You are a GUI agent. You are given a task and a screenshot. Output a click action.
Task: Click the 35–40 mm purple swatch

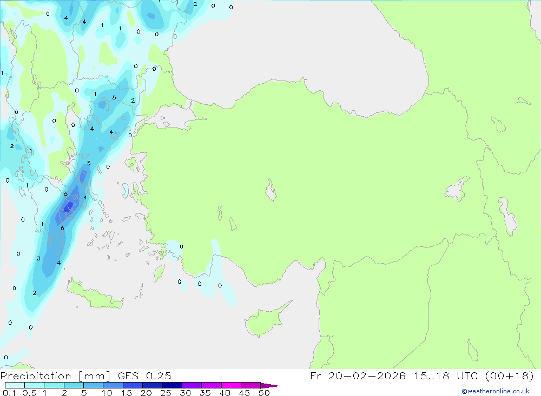click(212, 385)
